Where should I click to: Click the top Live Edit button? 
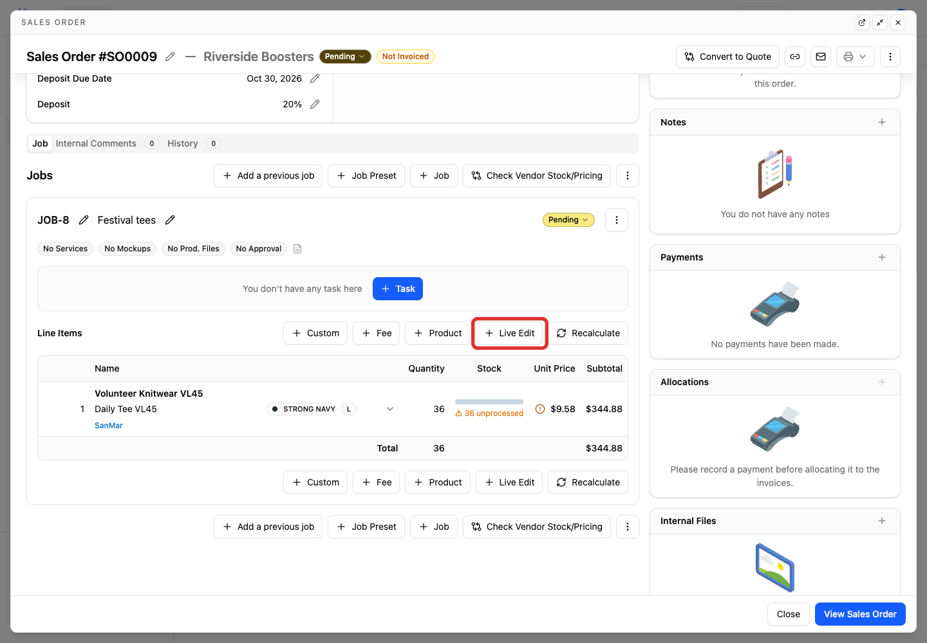point(510,333)
